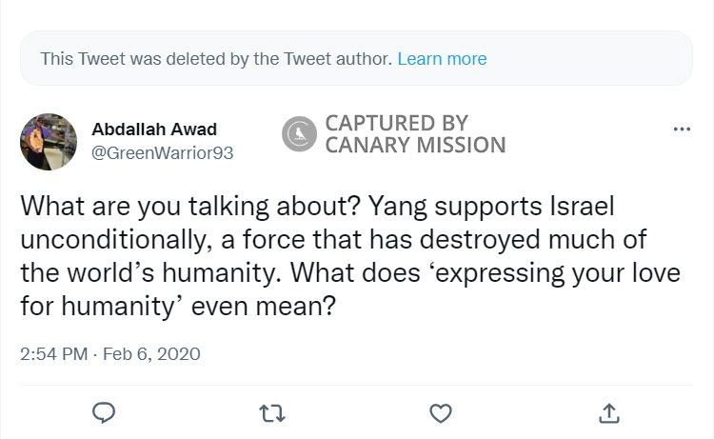Select the Feb 6, 2020 date
This screenshot has height=439, width=714.
pyautogui.click(x=150, y=353)
